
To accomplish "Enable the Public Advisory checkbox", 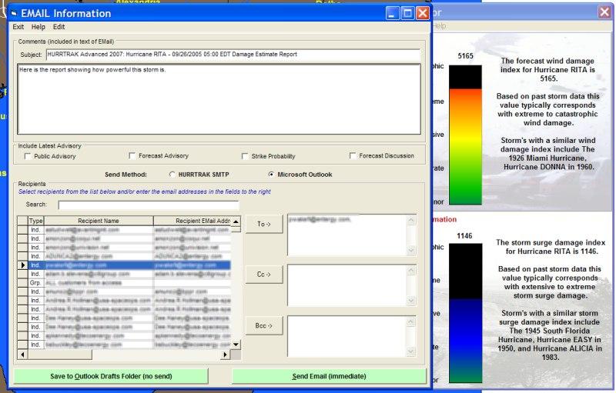I will (x=28, y=156).
